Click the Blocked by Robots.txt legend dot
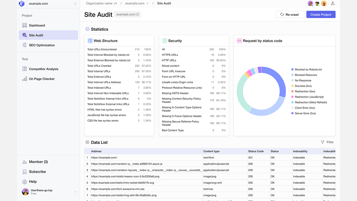Image resolution: width=357 pixels, height=201 pixels. 292,70
